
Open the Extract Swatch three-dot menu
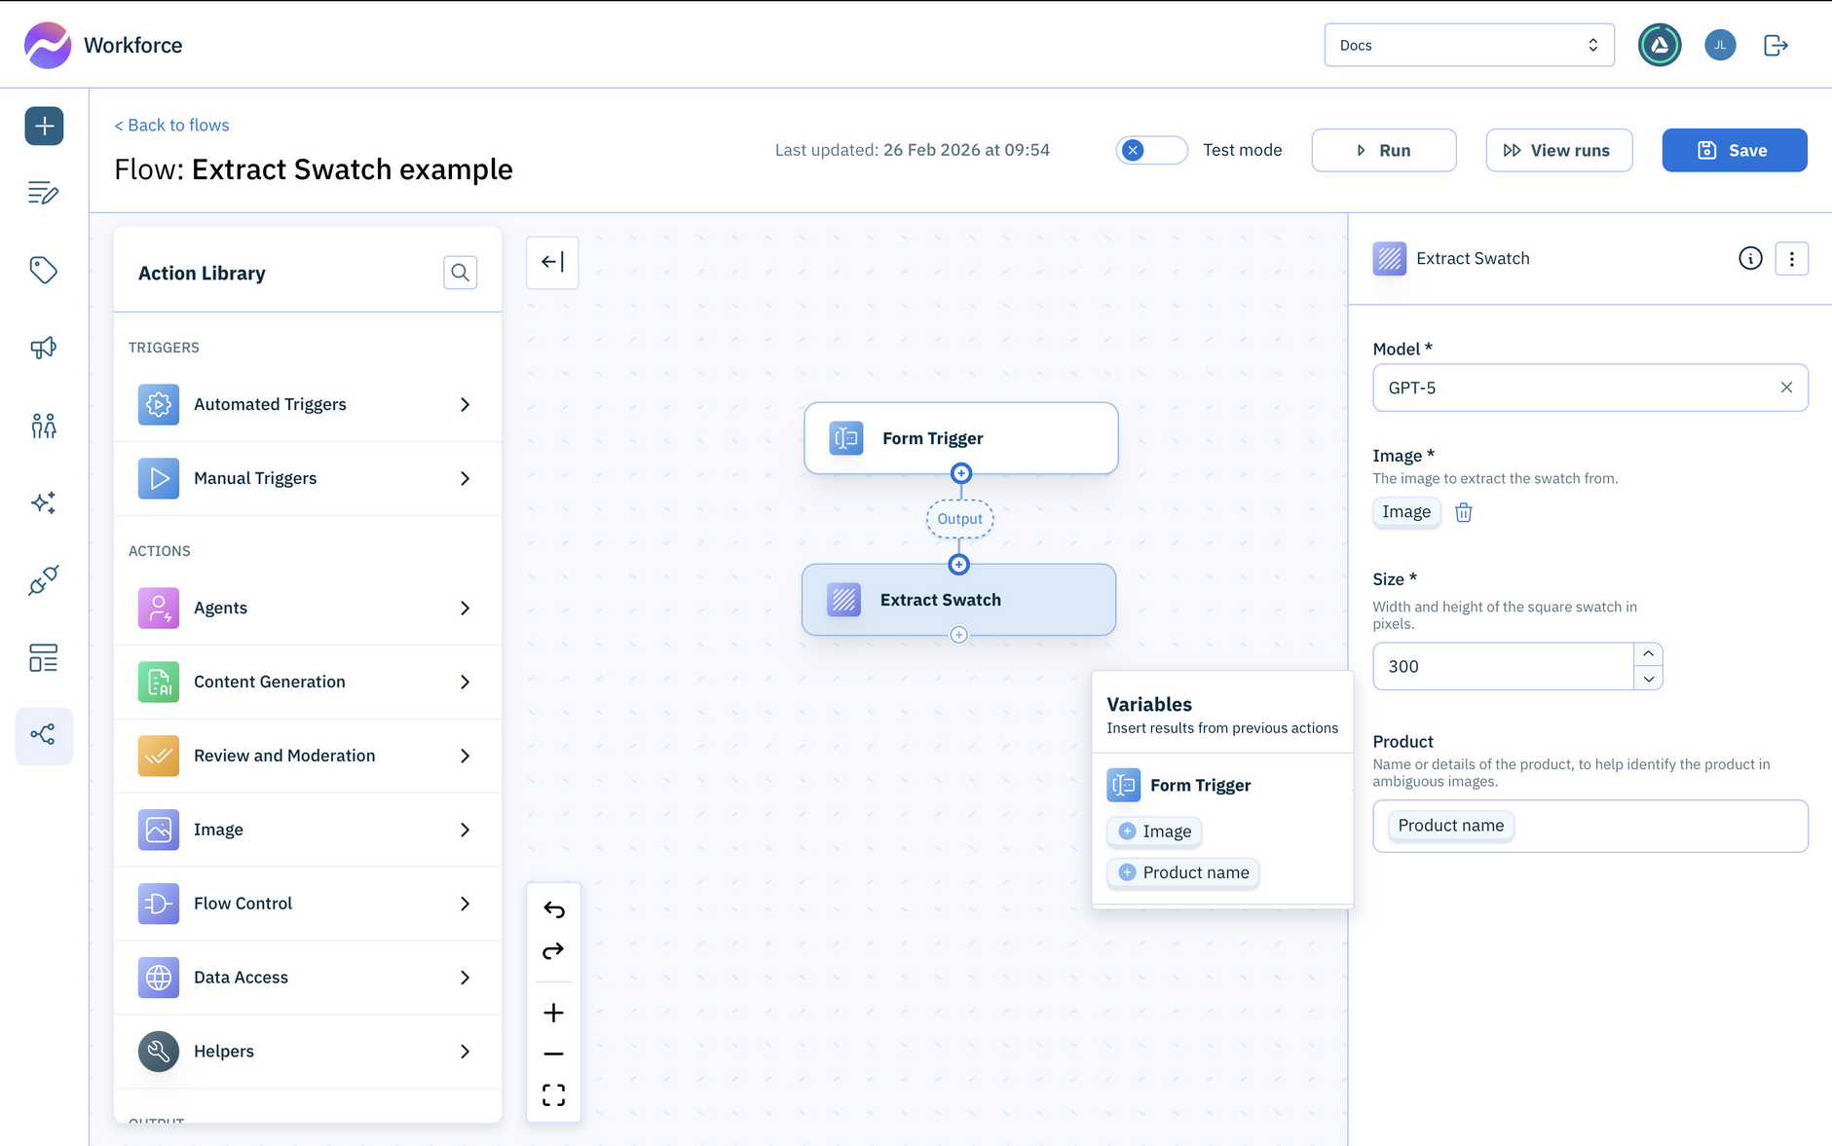coord(1791,259)
